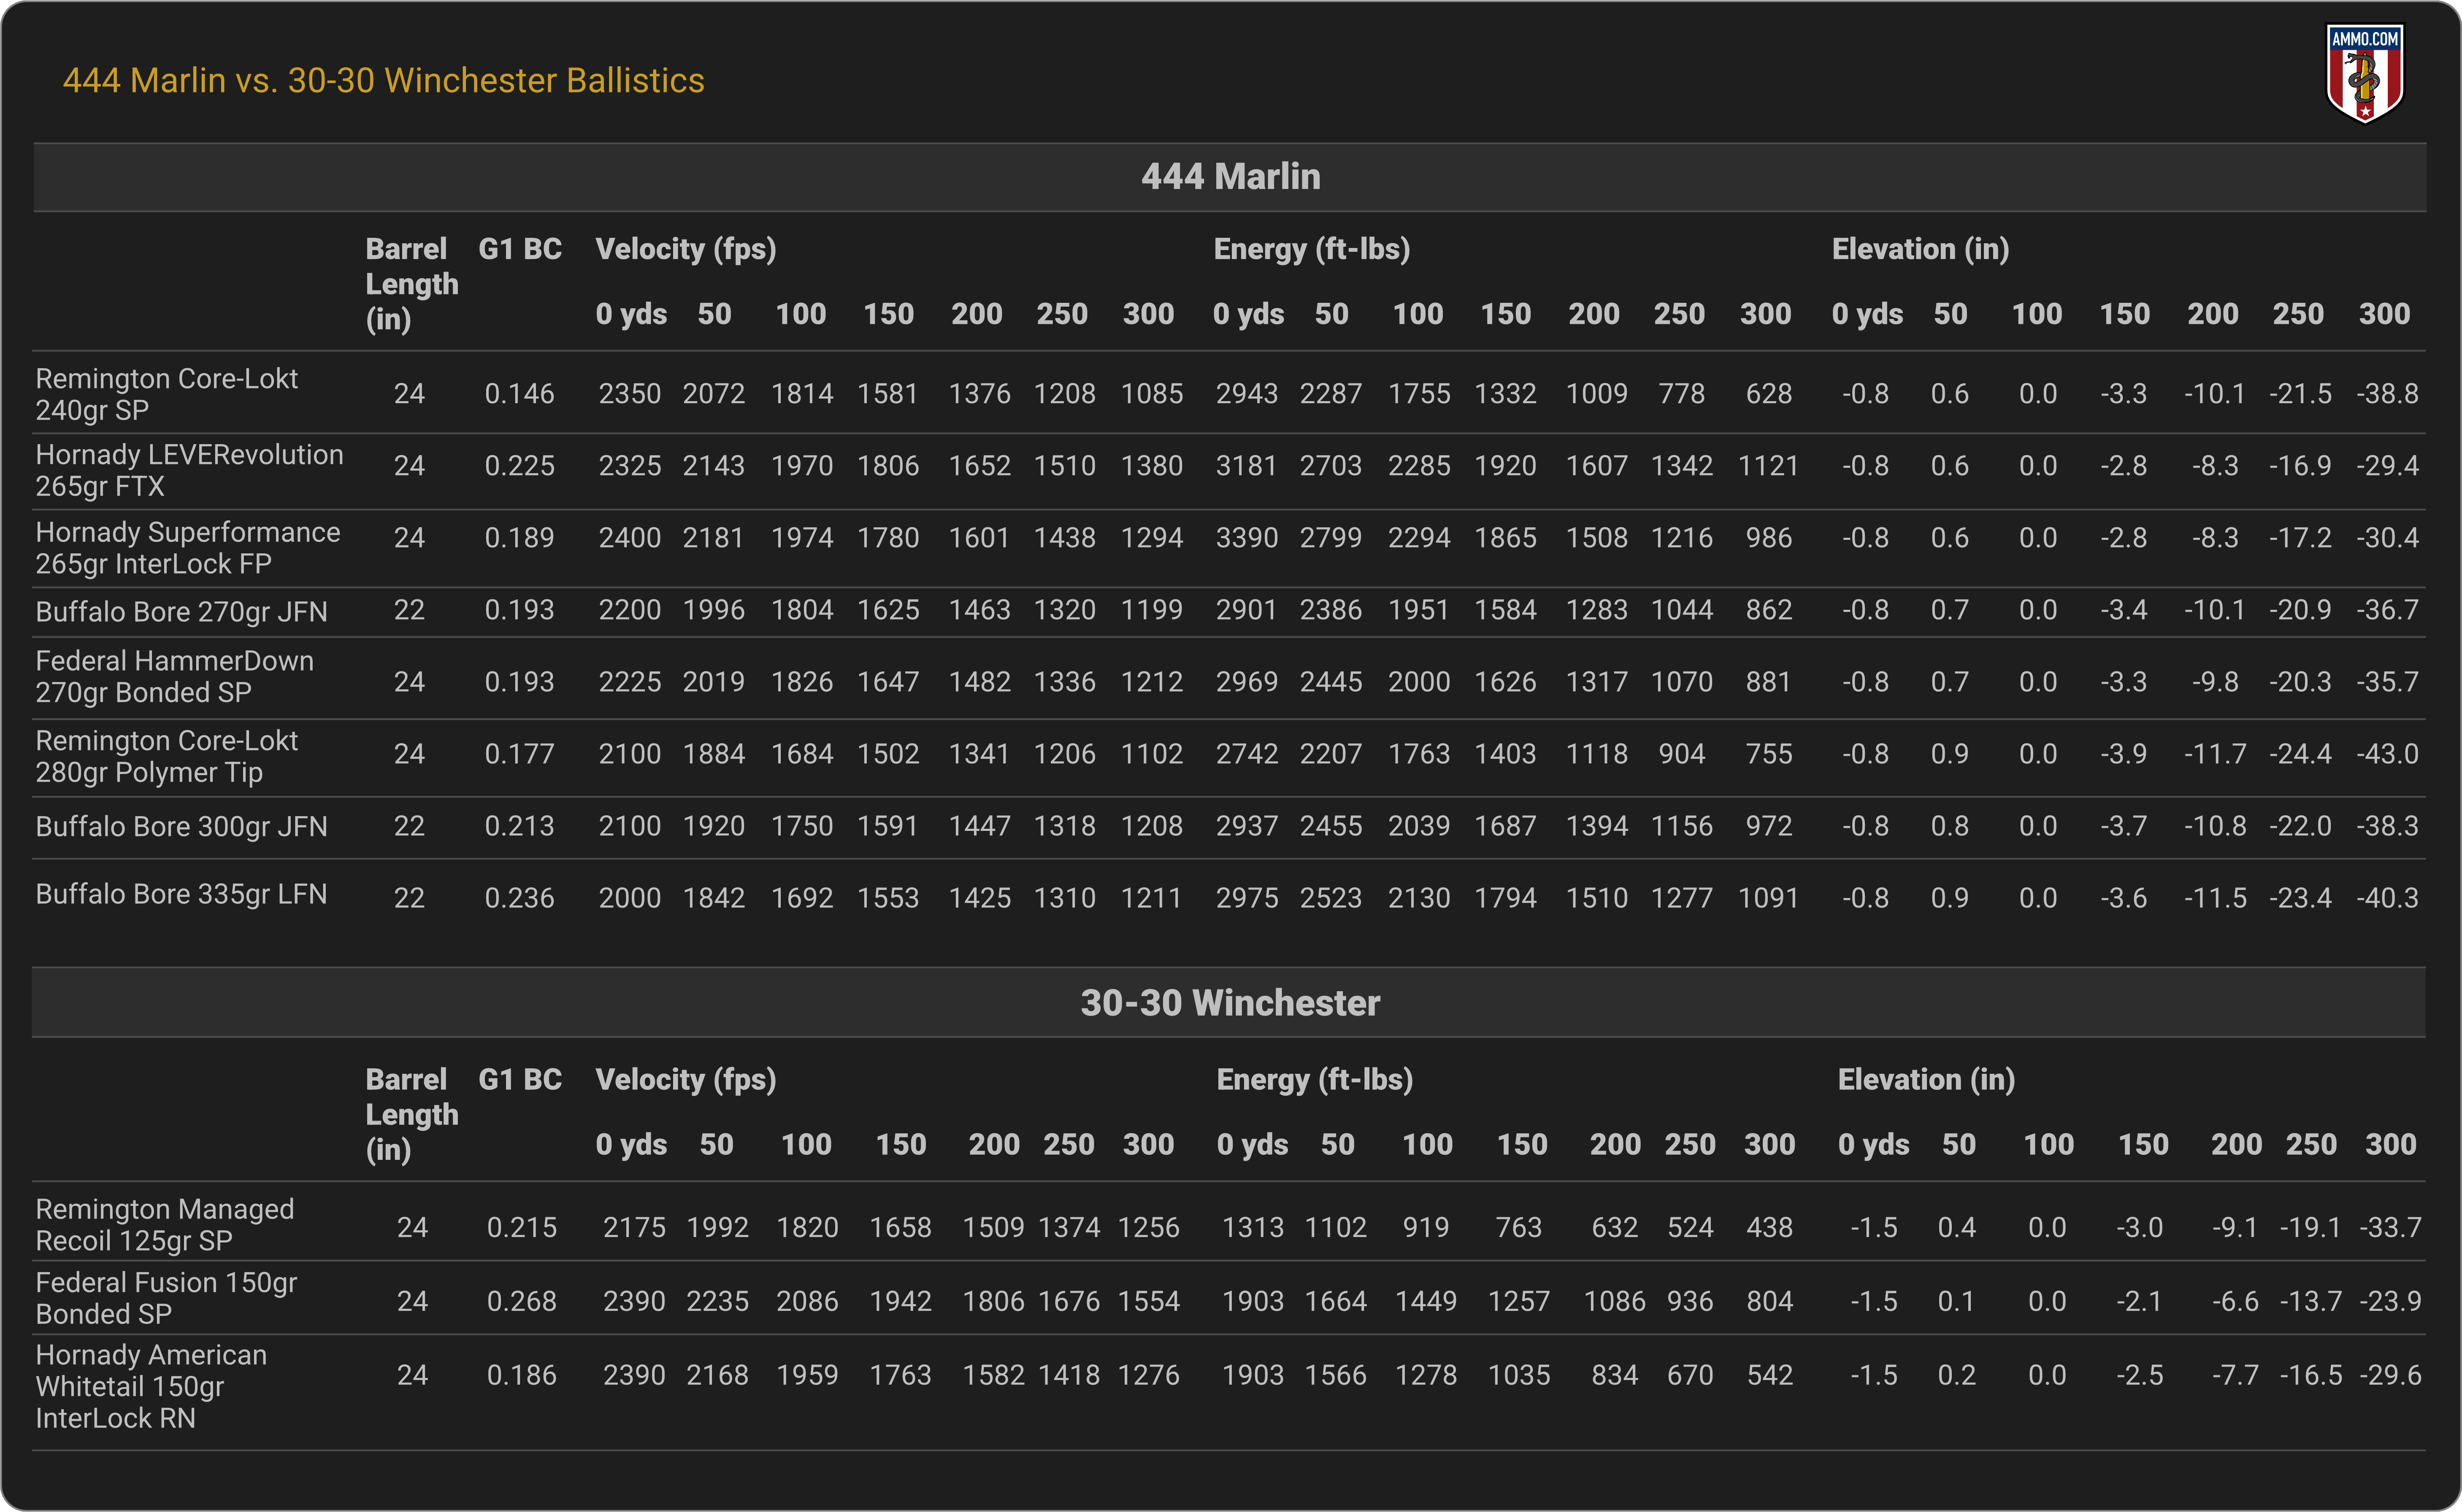Select G1 BC value 0.189
The height and width of the screenshot is (1512, 2462).
[519, 538]
